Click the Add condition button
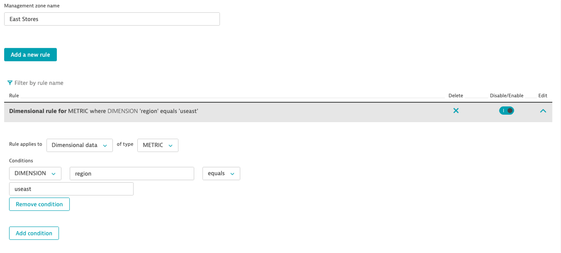Image resolution: width=561 pixels, height=253 pixels. point(34,233)
